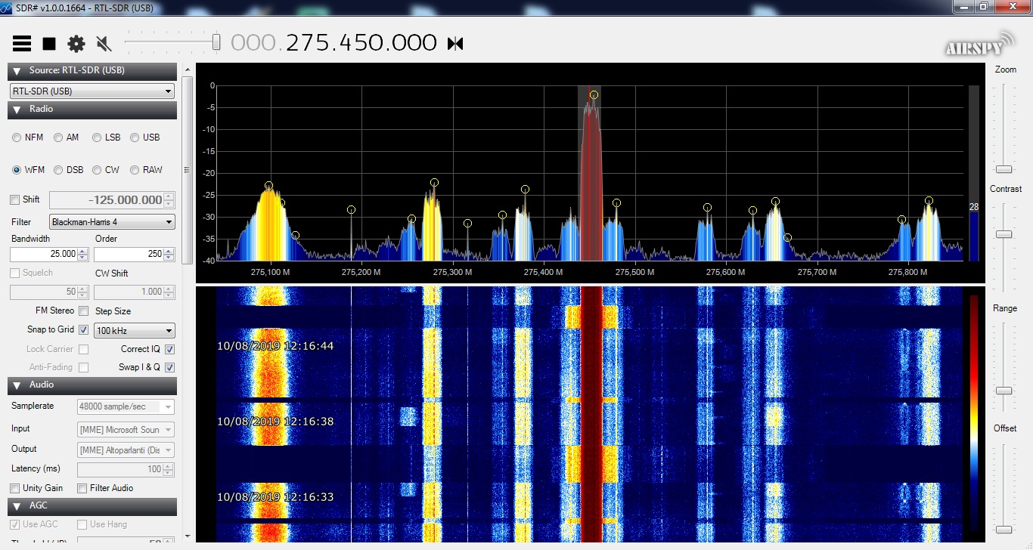Collapse the Radio panel
This screenshot has width=1033, height=550.
tap(15, 110)
